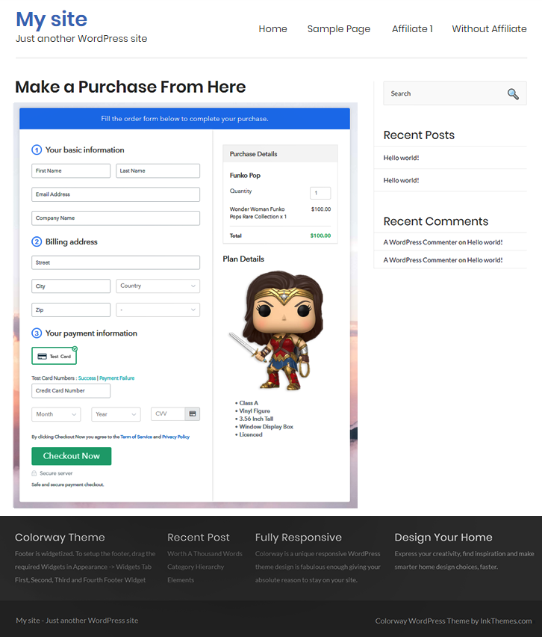
Task: Click the Wonder Woman Funko product image
Action: [x=277, y=330]
